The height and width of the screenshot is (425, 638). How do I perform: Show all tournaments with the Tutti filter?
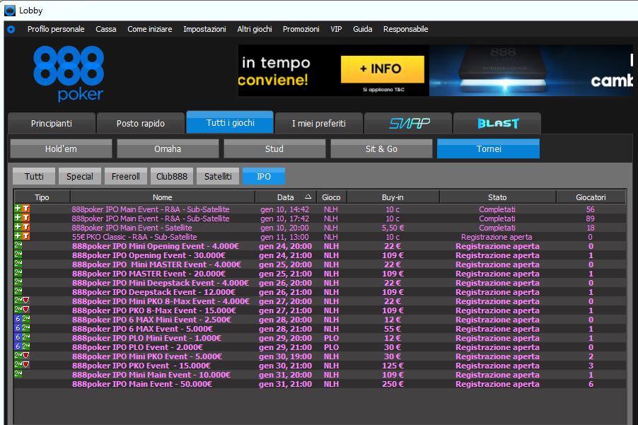34,177
